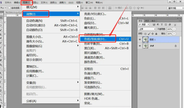The width and height of the screenshot is (184, 108).
Task: Click the lock all padlock icon
Action: [x=156, y=34]
